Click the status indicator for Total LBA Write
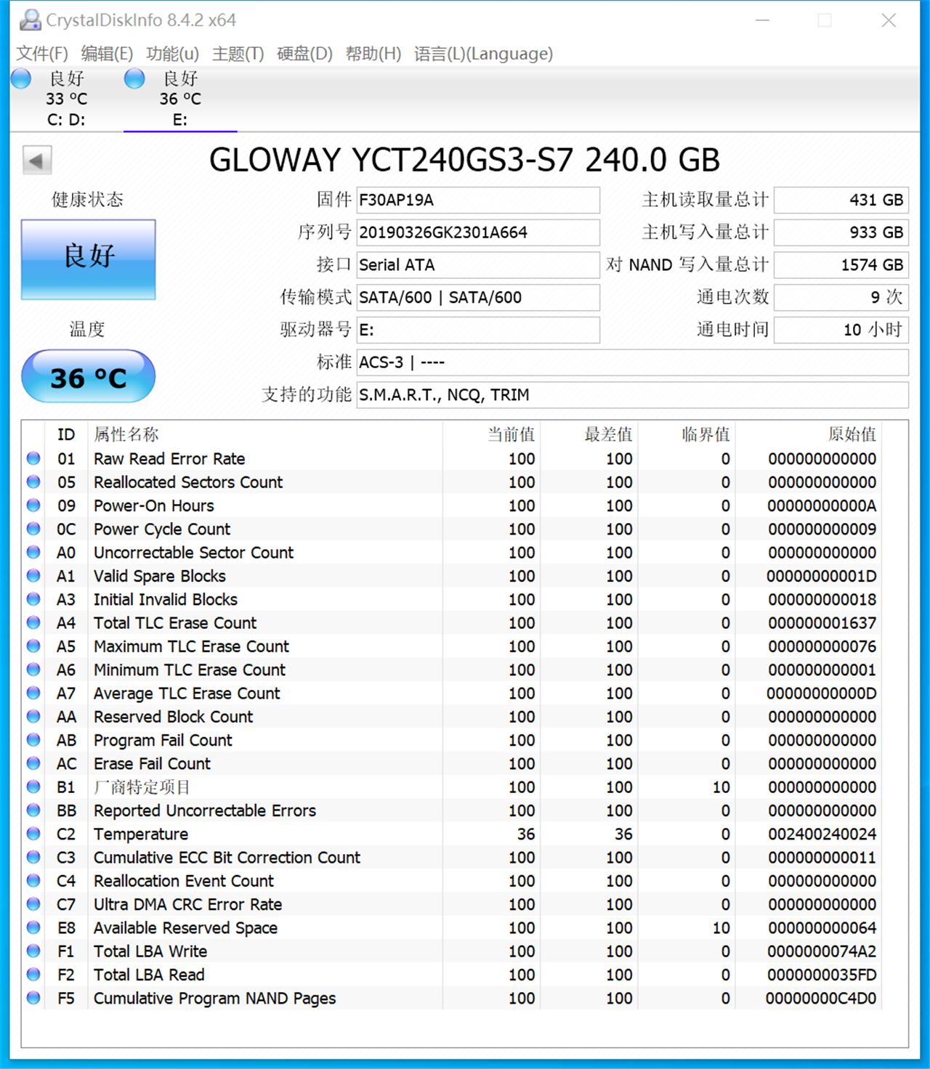This screenshot has width=930, height=1069. [x=32, y=951]
